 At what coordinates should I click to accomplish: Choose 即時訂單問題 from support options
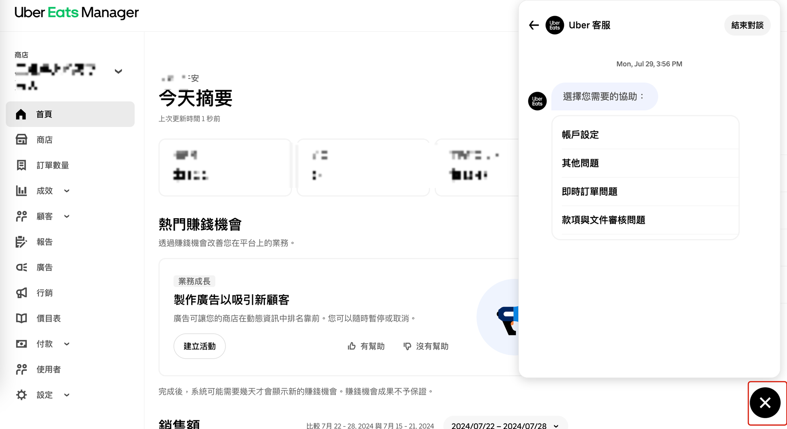[589, 191]
